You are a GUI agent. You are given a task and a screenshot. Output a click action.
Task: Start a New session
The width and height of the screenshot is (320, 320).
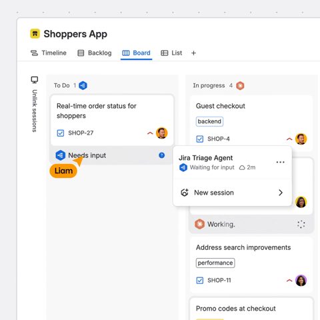point(232,193)
